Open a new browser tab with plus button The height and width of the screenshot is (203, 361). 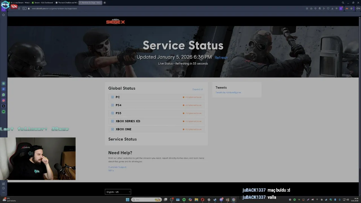pyautogui.click(x=105, y=3)
